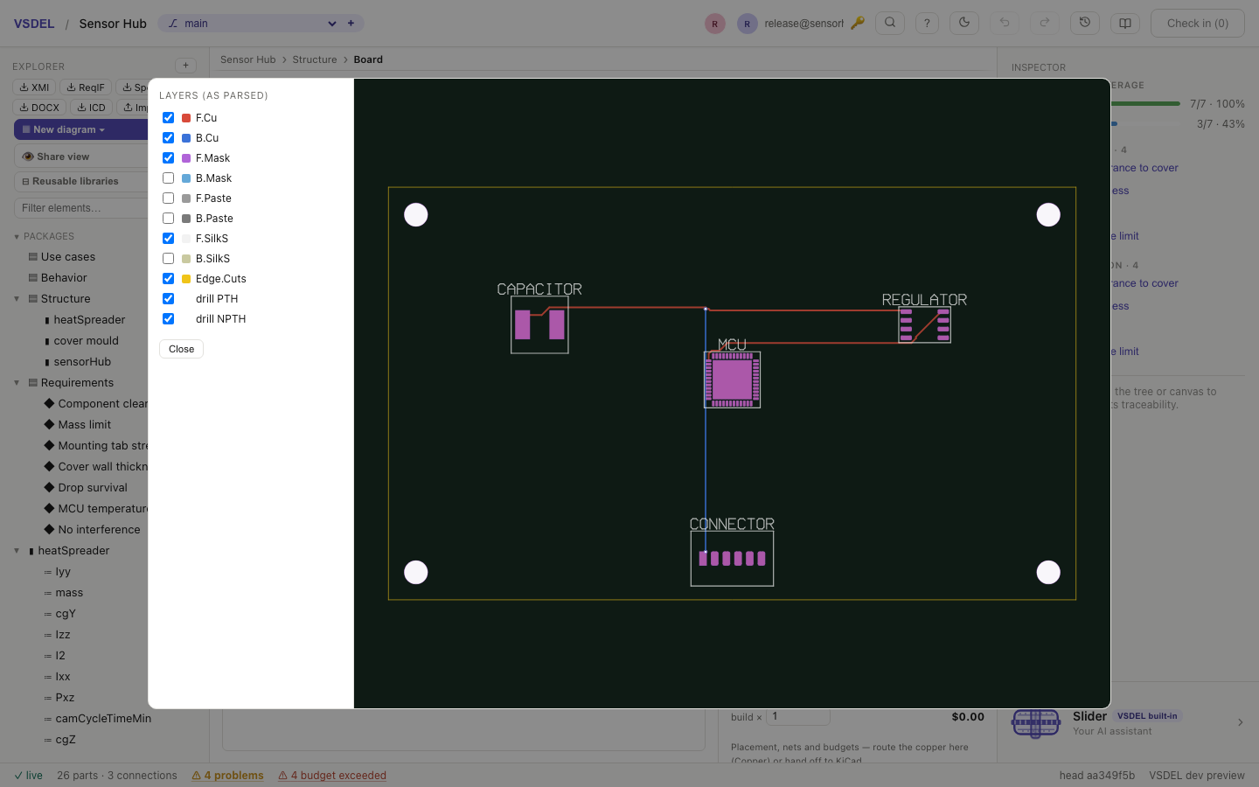Click the XMI download button
The height and width of the screenshot is (787, 1259).
click(34, 87)
